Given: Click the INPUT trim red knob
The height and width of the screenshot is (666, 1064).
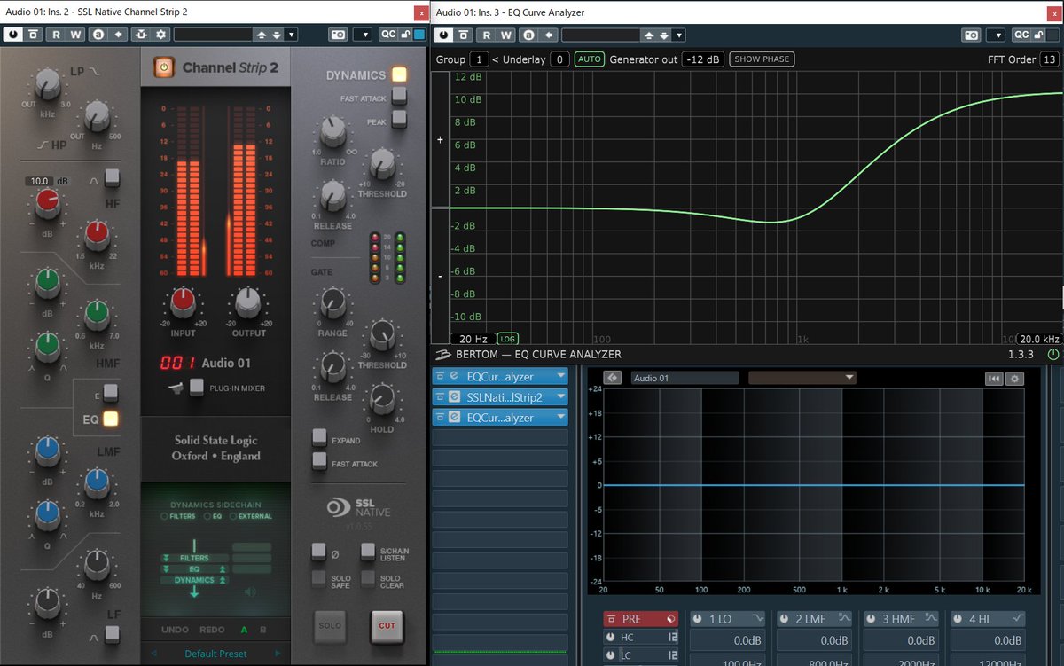Looking at the screenshot, I should pyautogui.click(x=184, y=301).
